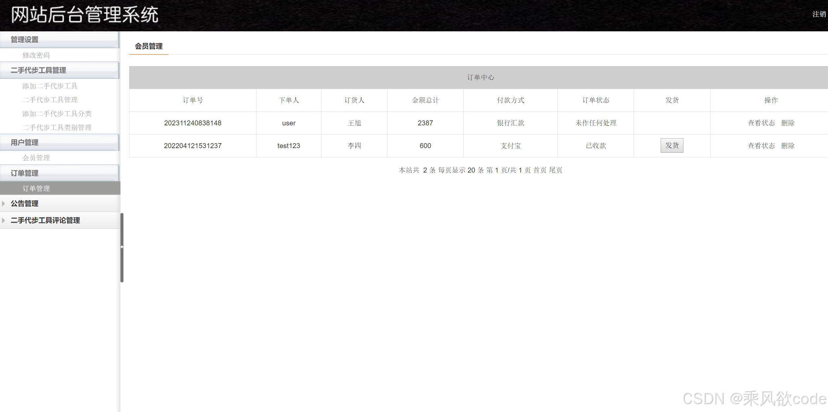Open 添加二手代步工具分类 page
The width and height of the screenshot is (828, 412).
click(57, 114)
